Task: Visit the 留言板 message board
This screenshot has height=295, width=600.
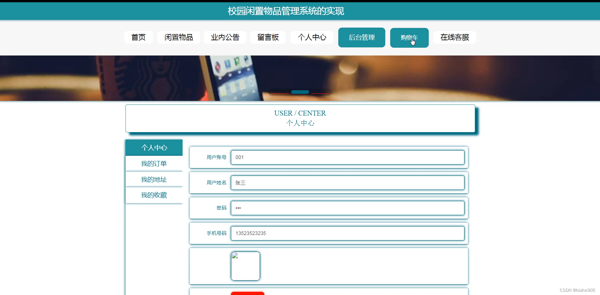Action: [268, 37]
